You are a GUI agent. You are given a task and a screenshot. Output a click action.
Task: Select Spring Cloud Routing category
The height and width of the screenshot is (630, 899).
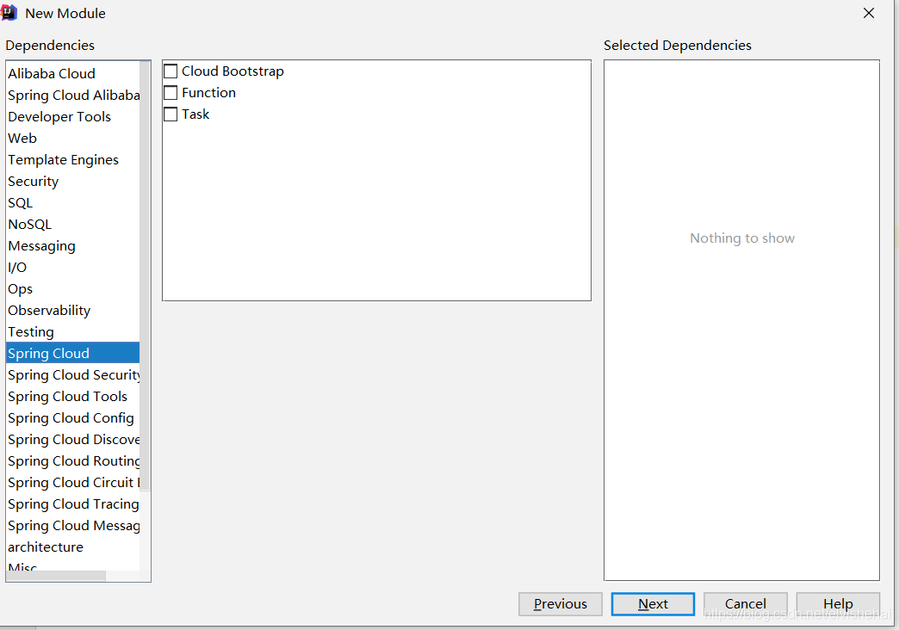[x=73, y=461]
